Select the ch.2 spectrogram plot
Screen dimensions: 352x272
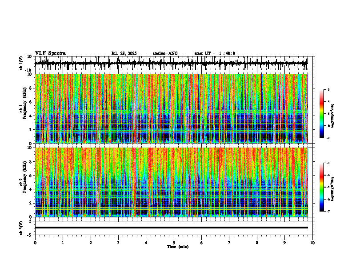point(171,182)
